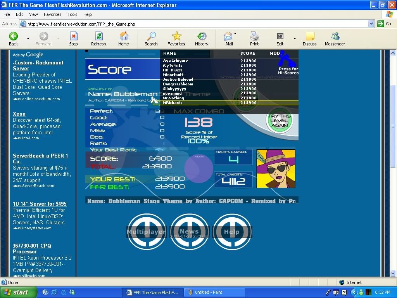Open the Discuss toolbar icon
This screenshot has width=397, height=298.
310,36
